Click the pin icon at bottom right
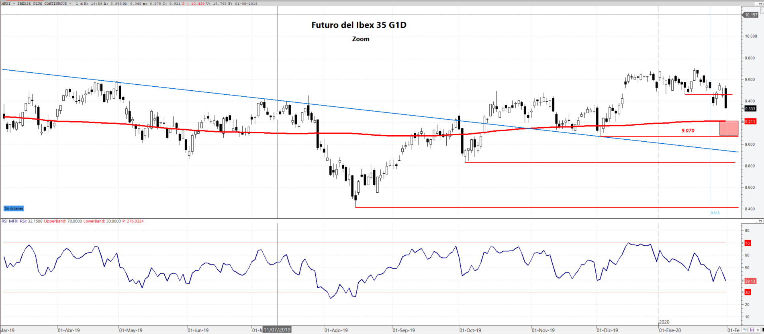 point(758,330)
